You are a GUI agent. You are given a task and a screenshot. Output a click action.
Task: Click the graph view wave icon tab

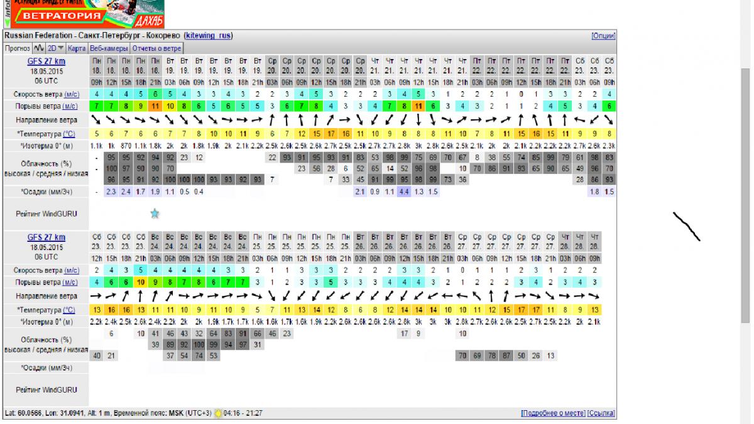click(x=39, y=48)
